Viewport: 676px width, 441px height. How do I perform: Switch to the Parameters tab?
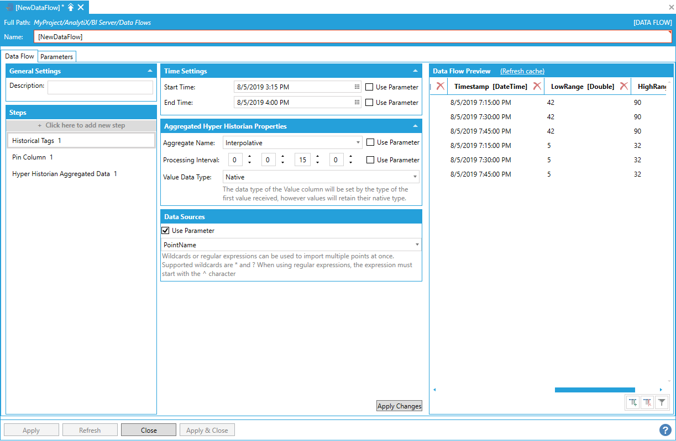tap(56, 57)
